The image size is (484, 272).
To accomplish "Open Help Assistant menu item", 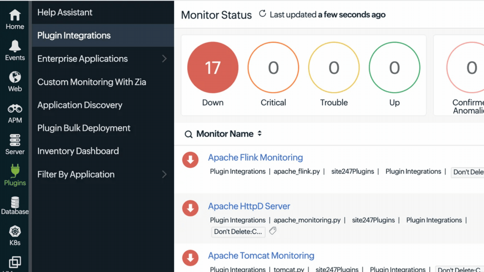I will point(103,12).
